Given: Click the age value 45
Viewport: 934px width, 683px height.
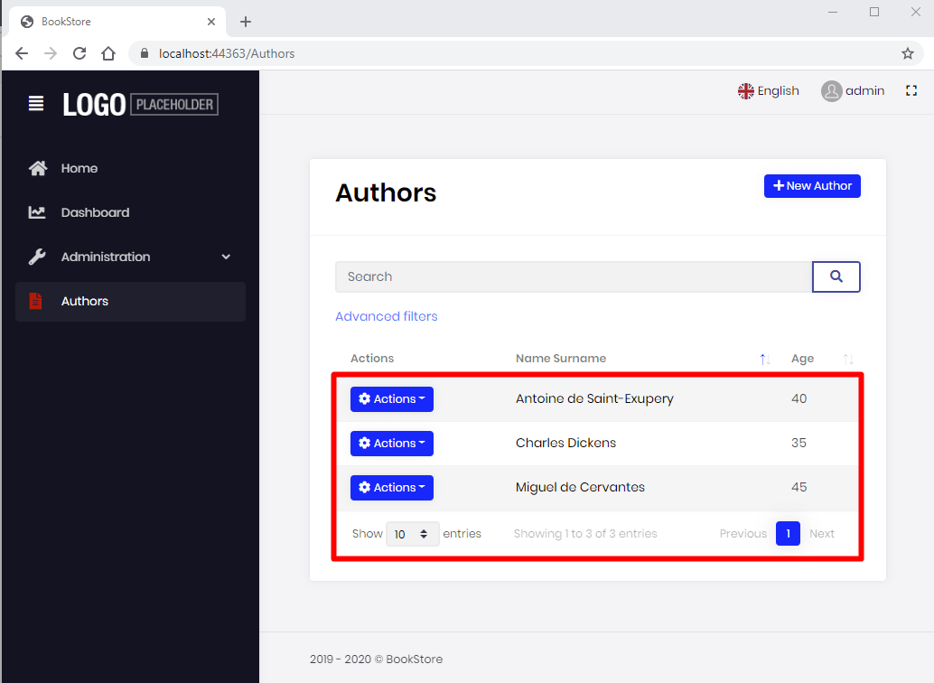Looking at the screenshot, I should click(x=799, y=487).
